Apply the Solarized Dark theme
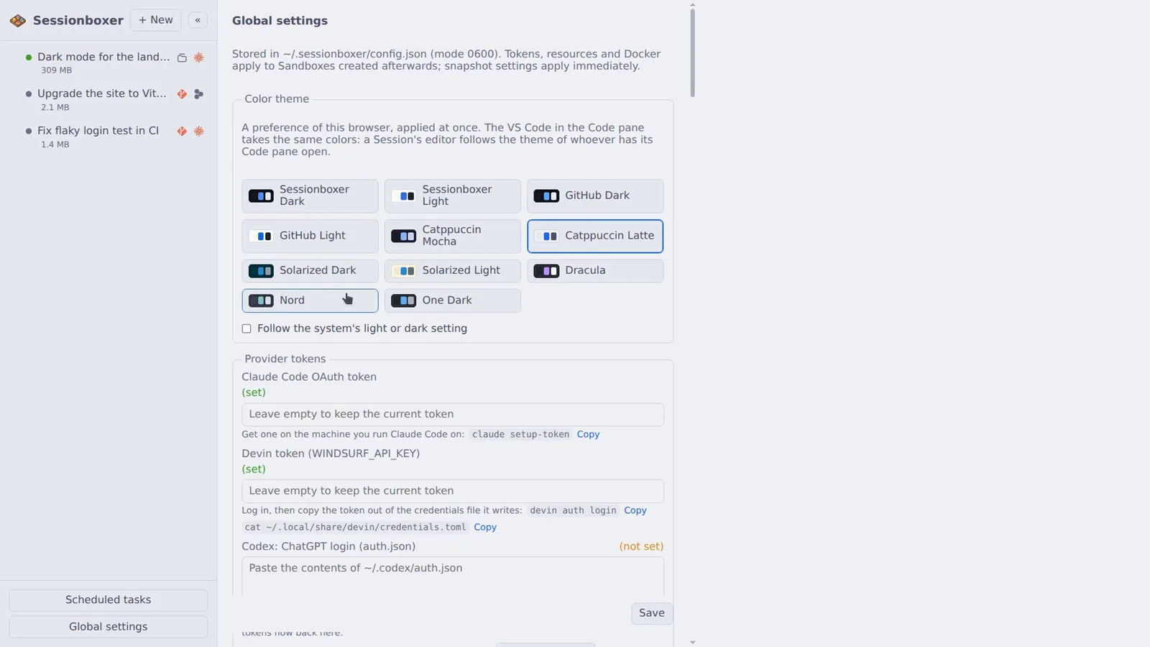Screen dimensions: 1150x647 pos(310,270)
